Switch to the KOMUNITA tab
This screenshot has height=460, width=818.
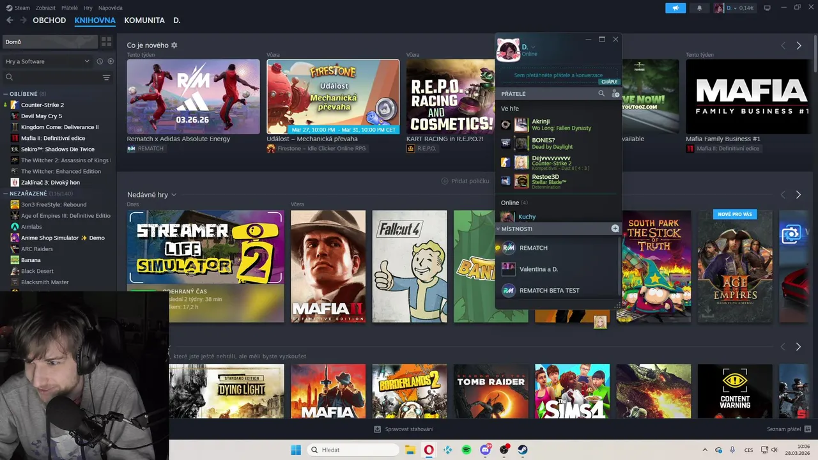pyautogui.click(x=144, y=20)
